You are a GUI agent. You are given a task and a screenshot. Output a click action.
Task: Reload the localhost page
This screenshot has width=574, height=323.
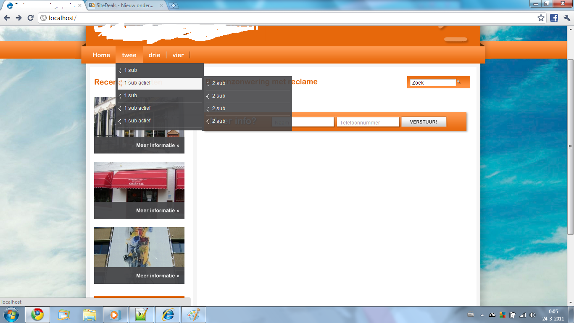tap(30, 18)
